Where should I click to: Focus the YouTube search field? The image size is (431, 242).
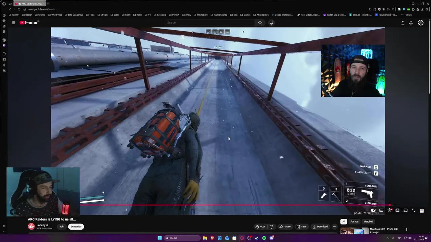[210, 23]
